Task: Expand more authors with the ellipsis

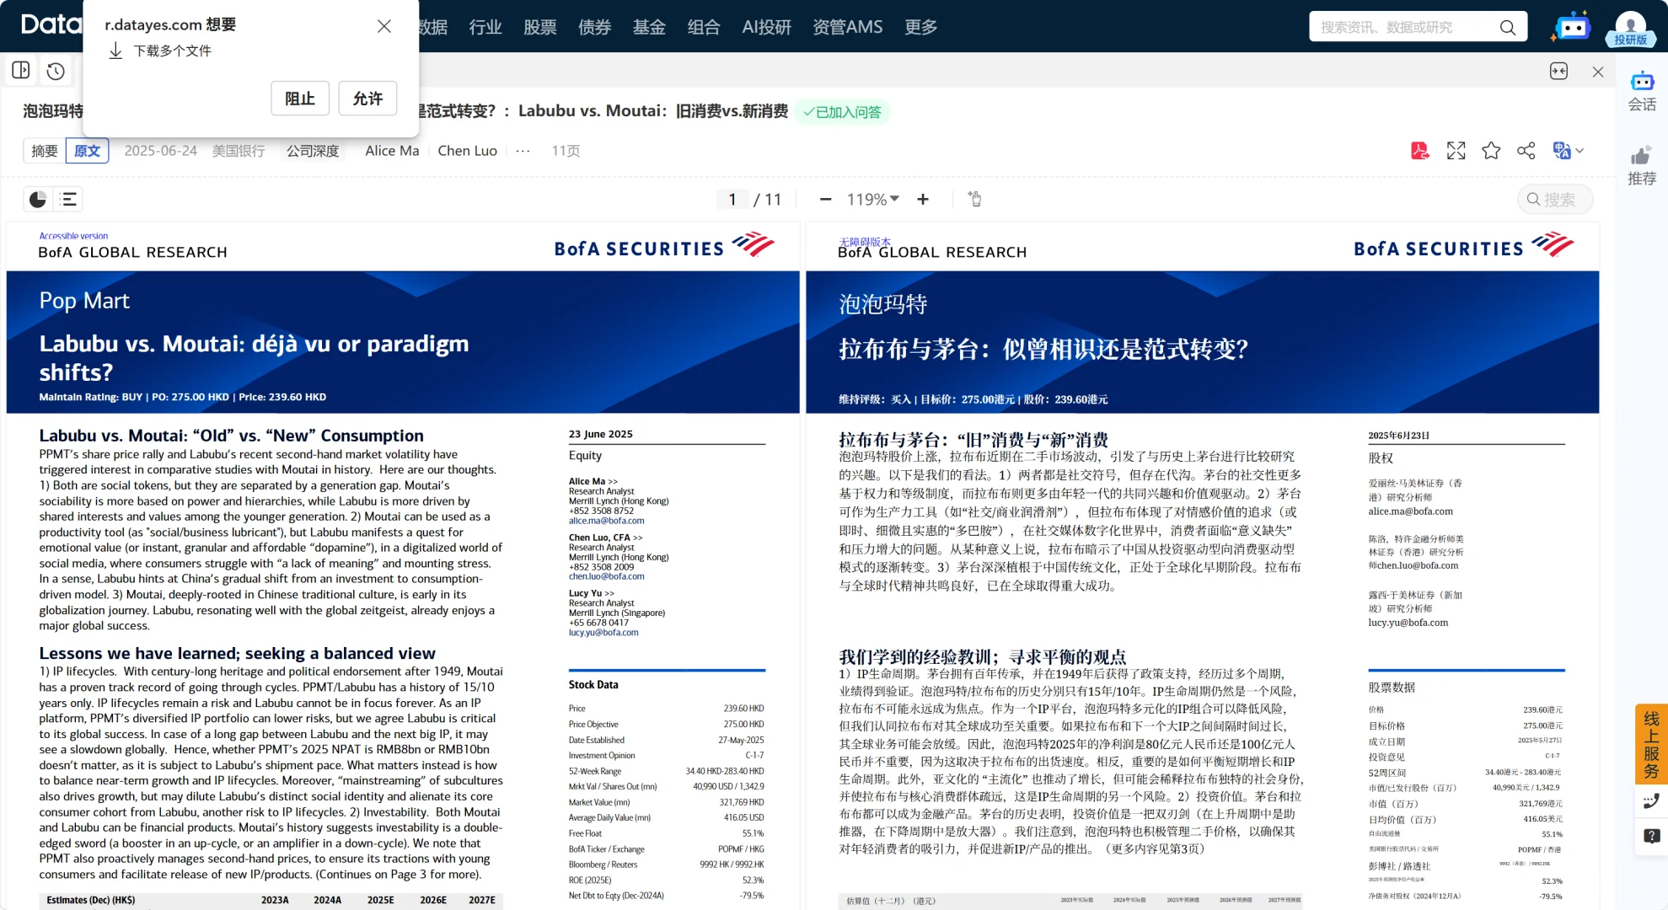Action: 523,151
